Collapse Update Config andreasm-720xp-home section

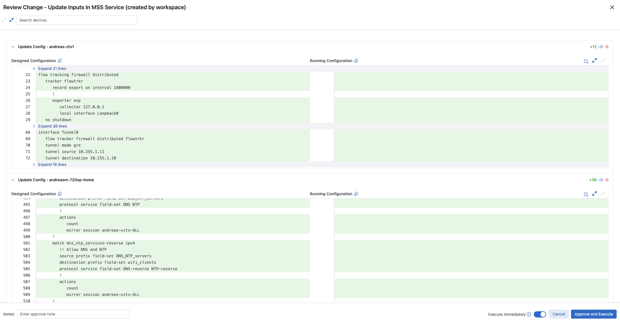[x=13, y=180]
